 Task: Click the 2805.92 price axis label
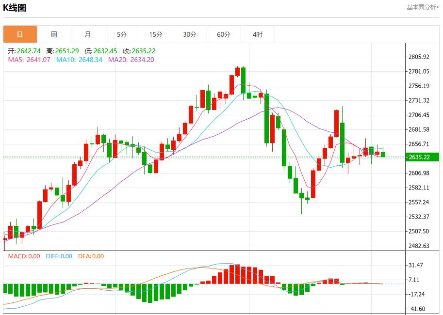click(x=419, y=57)
